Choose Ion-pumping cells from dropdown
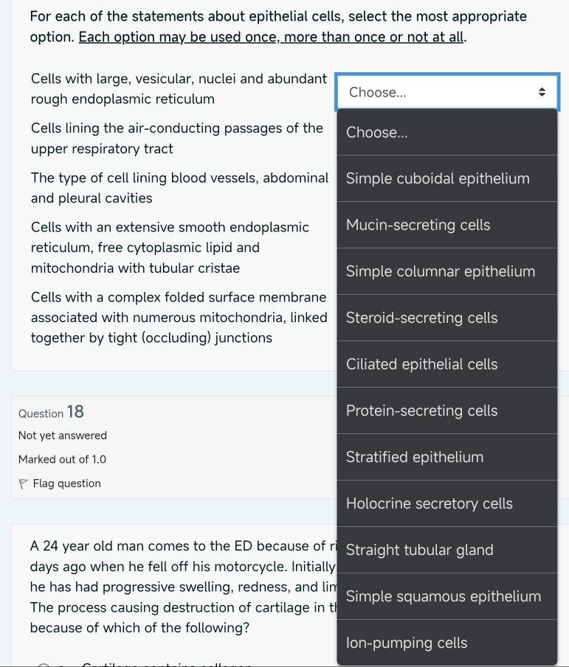Screen dimensions: 569x667 pyautogui.click(x=446, y=643)
